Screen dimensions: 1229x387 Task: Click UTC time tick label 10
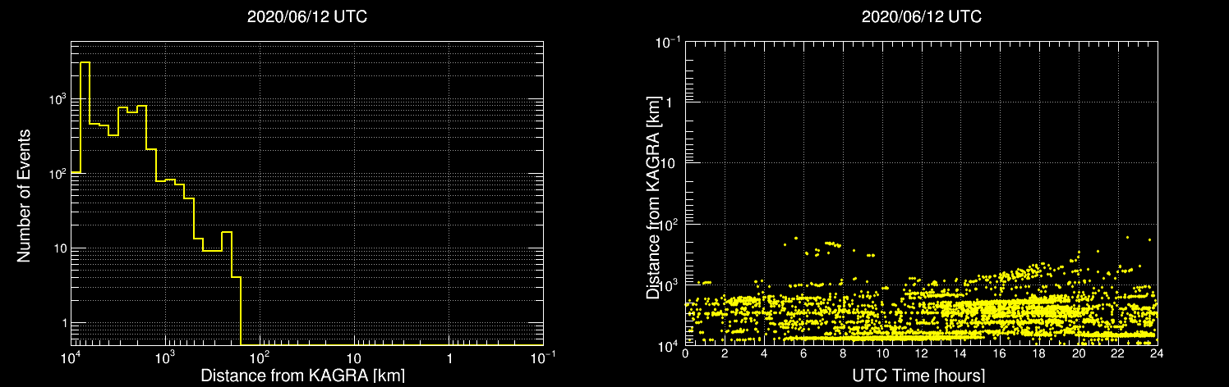[x=882, y=353]
